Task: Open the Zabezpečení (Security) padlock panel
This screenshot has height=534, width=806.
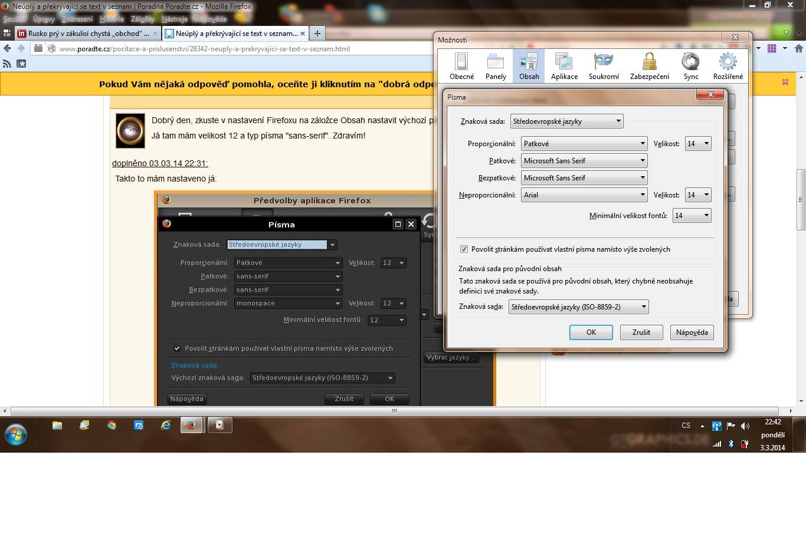Action: tap(650, 66)
